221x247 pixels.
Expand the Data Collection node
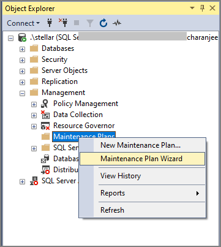[34, 115]
